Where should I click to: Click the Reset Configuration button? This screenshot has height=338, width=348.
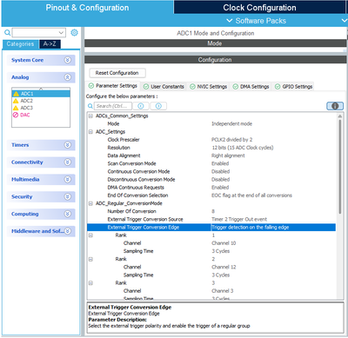point(117,73)
